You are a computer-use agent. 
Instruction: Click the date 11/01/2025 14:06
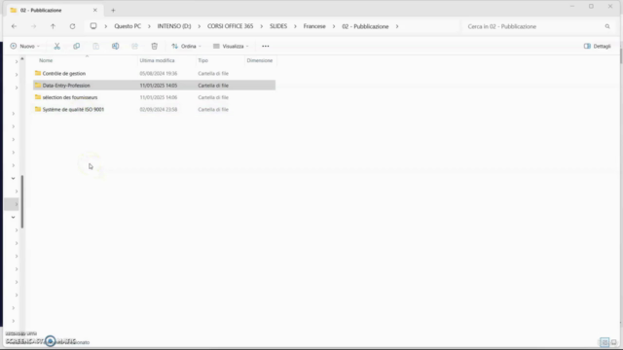(x=158, y=97)
